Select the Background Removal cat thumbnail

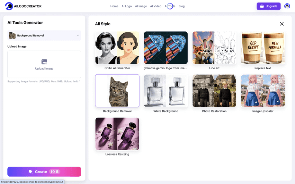pos(117,91)
